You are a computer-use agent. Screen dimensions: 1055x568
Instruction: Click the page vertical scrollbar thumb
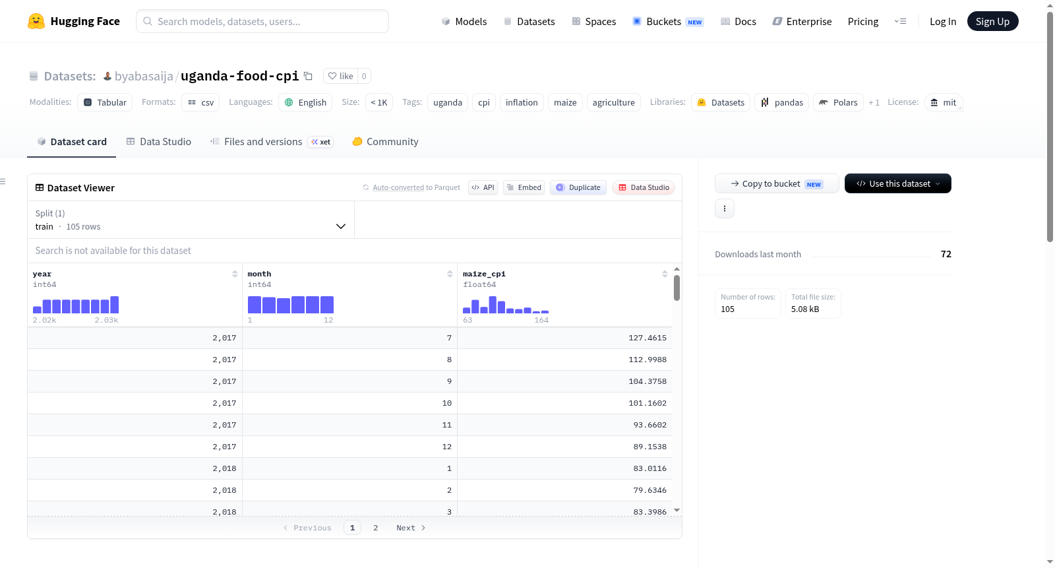pyautogui.click(x=1050, y=127)
